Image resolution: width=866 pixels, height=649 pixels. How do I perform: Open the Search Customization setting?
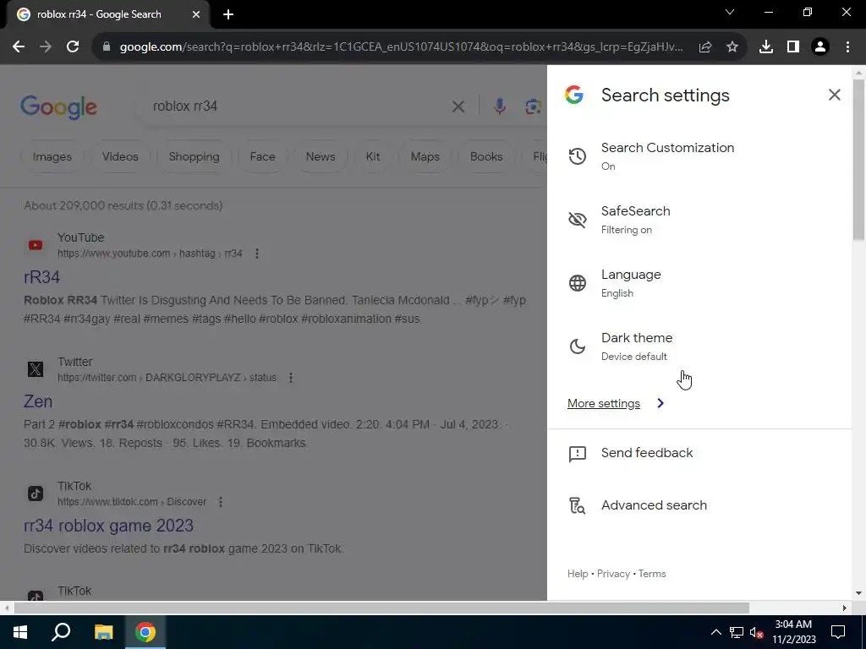click(x=699, y=156)
